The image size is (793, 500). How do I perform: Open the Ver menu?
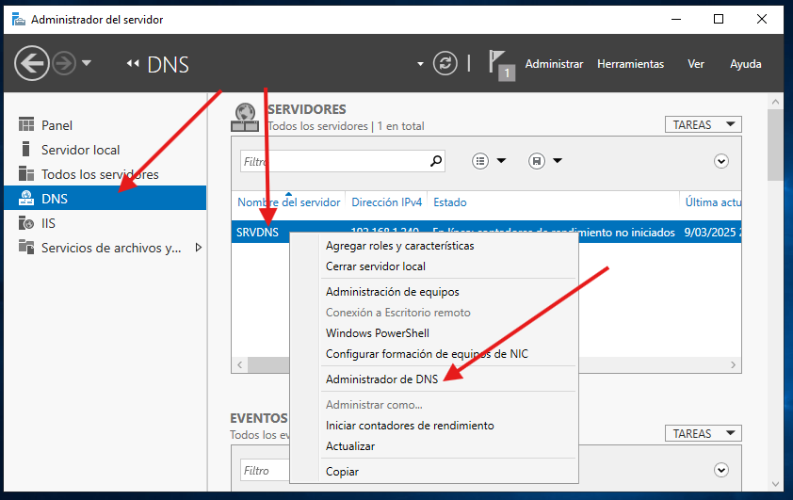click(x=696, y=64)
